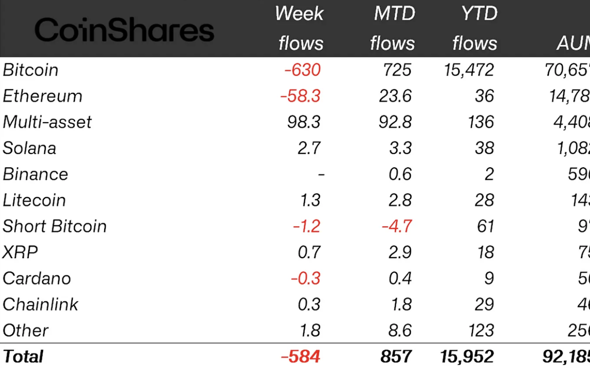Select the Week flows column header

click(300, 28)
